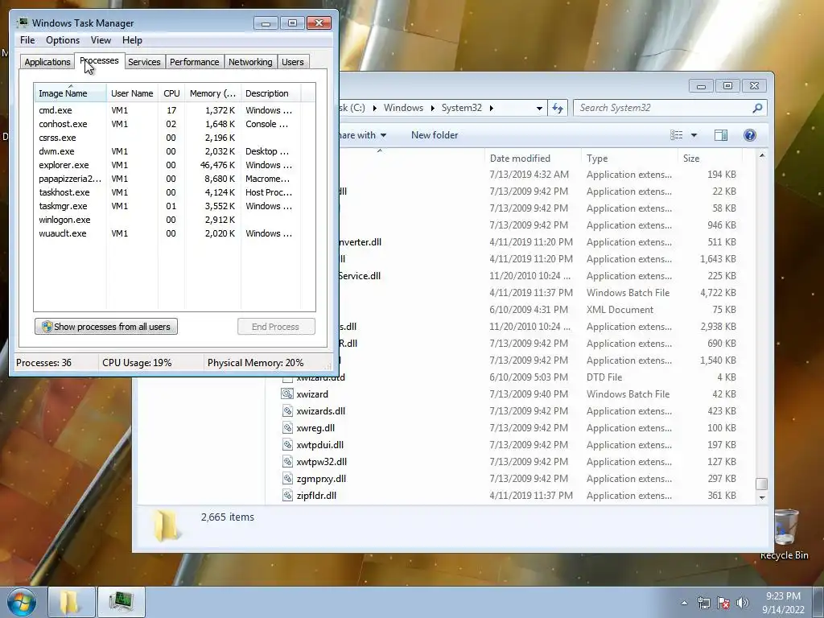This screenshot has height=618, width=824.
Task: Switch to the Networking tab
Action: click(250, 61)
